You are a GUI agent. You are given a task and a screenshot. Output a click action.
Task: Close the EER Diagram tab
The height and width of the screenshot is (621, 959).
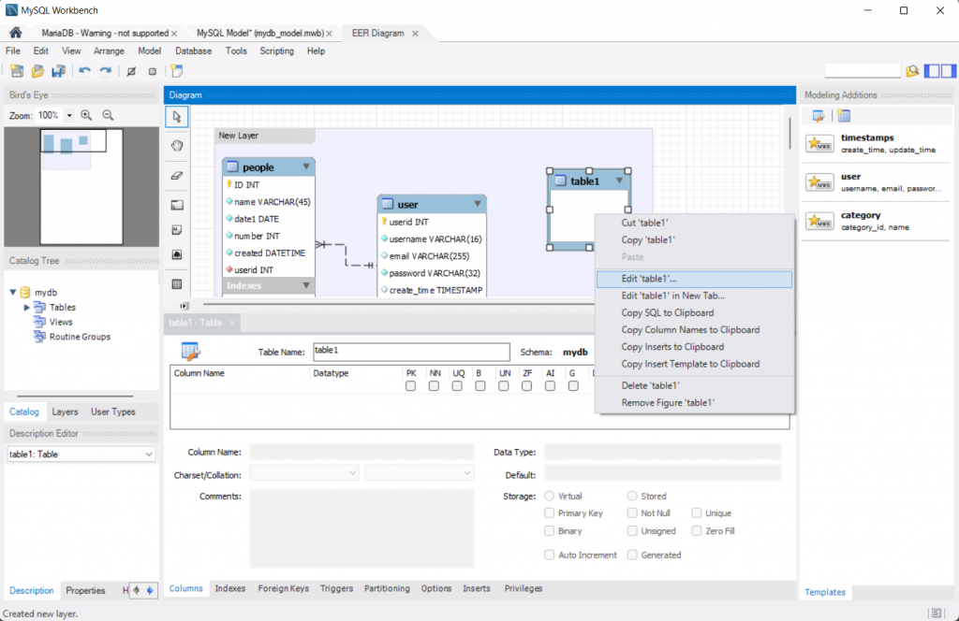pyautogui.click(x=415, y=34)
